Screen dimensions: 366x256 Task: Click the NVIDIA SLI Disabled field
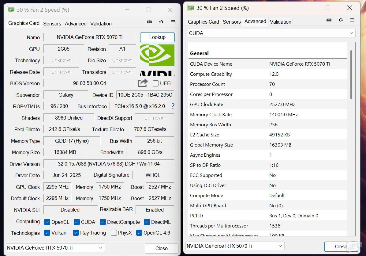[x=70, y=210]
